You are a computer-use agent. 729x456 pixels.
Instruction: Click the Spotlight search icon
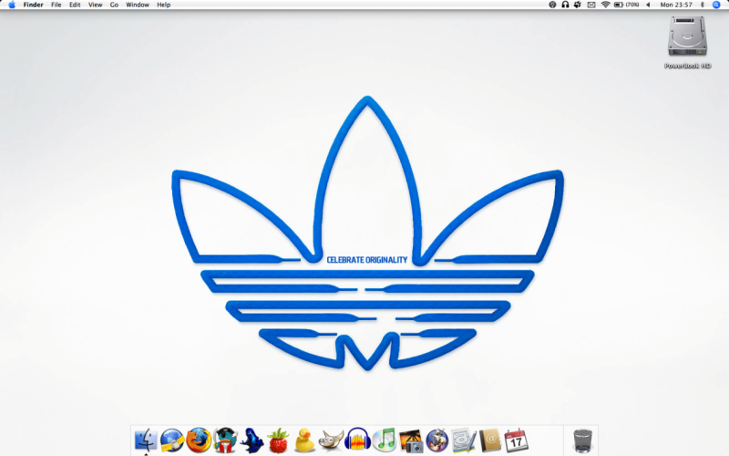[x=716, y=5]
